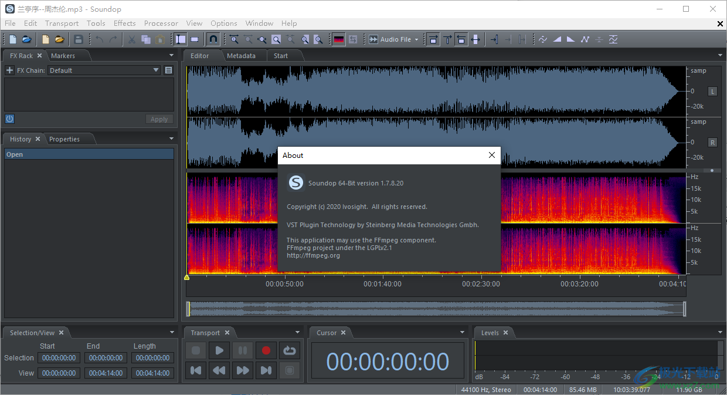Click the redo arrow icon
727x395 pixels.
tap(113, 39)
